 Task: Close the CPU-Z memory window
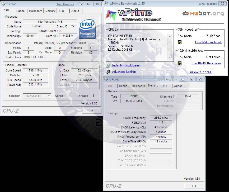200,79
